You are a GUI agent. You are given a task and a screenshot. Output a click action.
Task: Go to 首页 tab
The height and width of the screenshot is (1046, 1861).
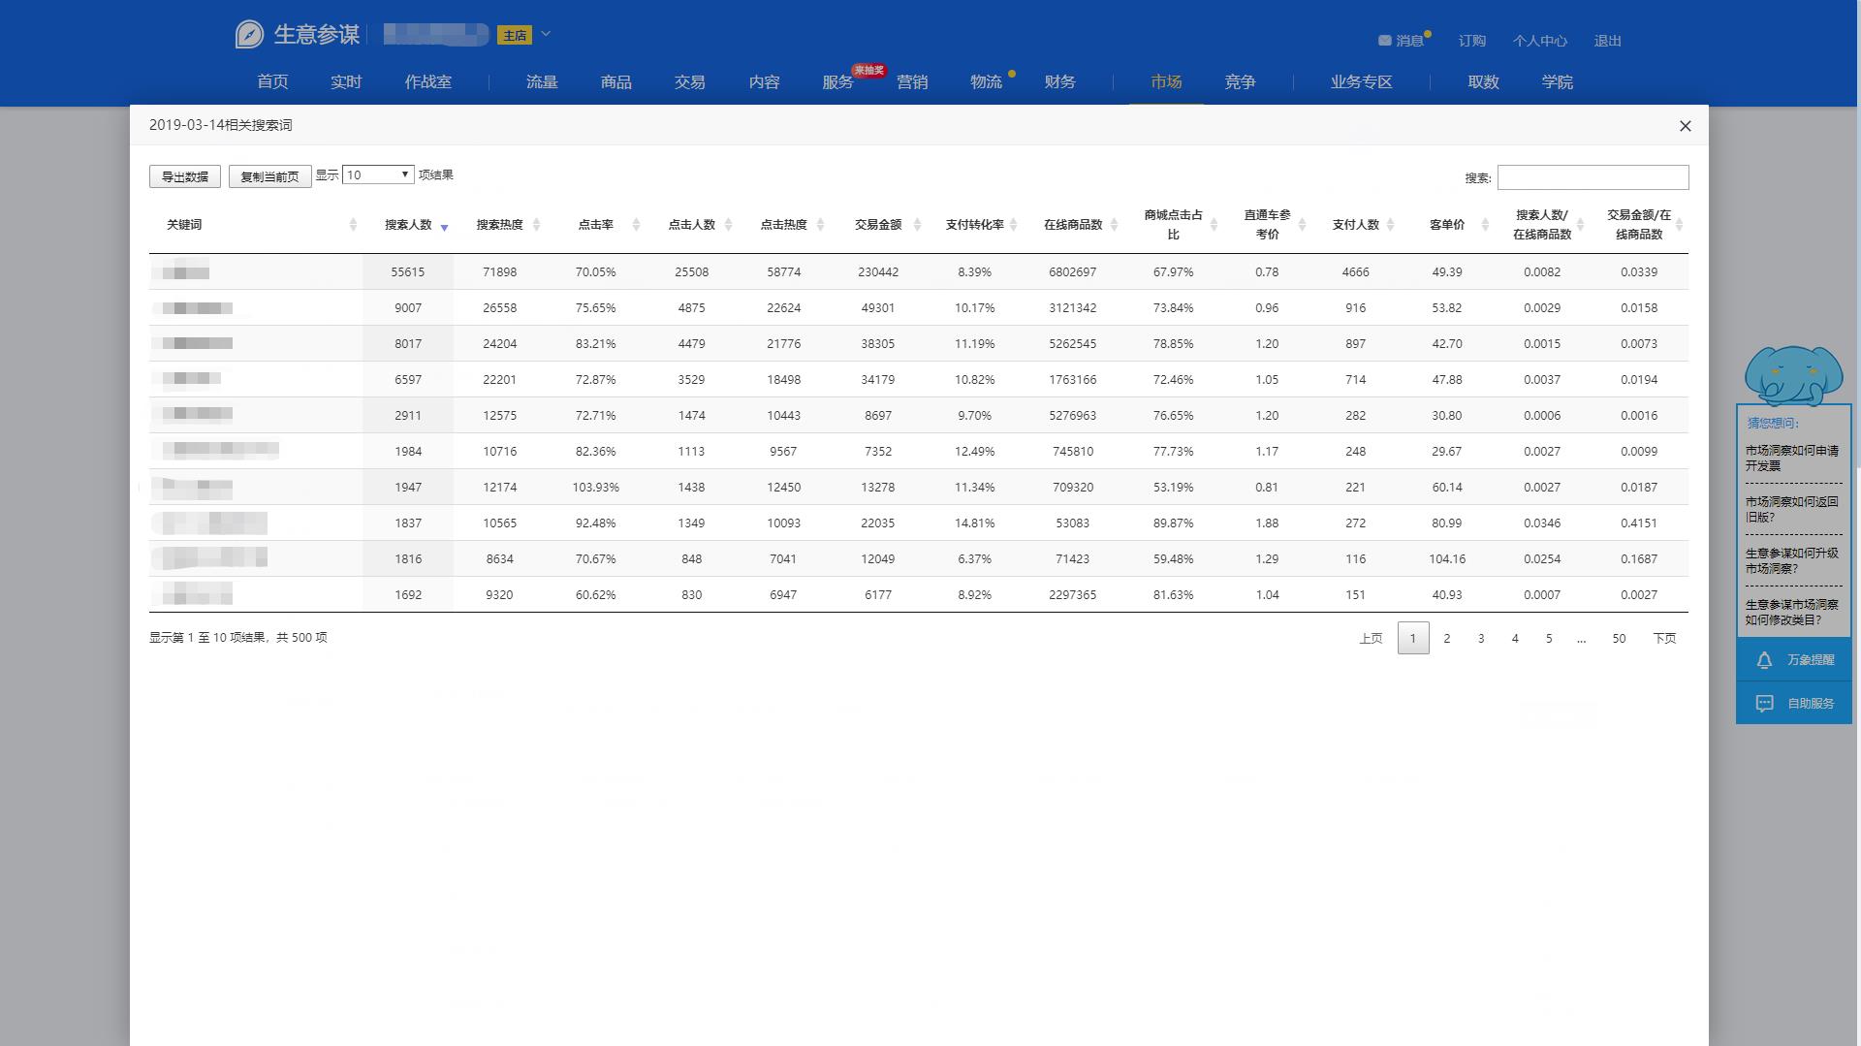click(x=272, y=81)
